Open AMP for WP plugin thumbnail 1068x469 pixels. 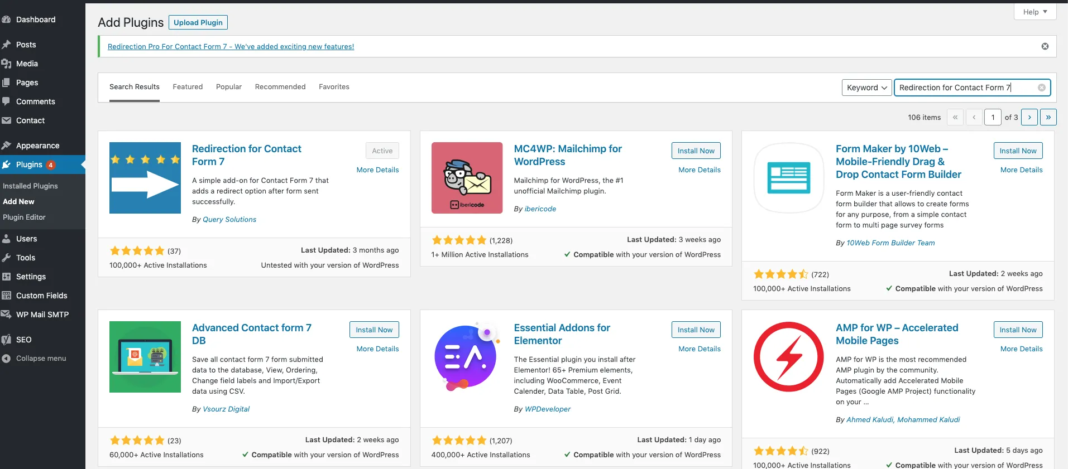click(789, 357)
